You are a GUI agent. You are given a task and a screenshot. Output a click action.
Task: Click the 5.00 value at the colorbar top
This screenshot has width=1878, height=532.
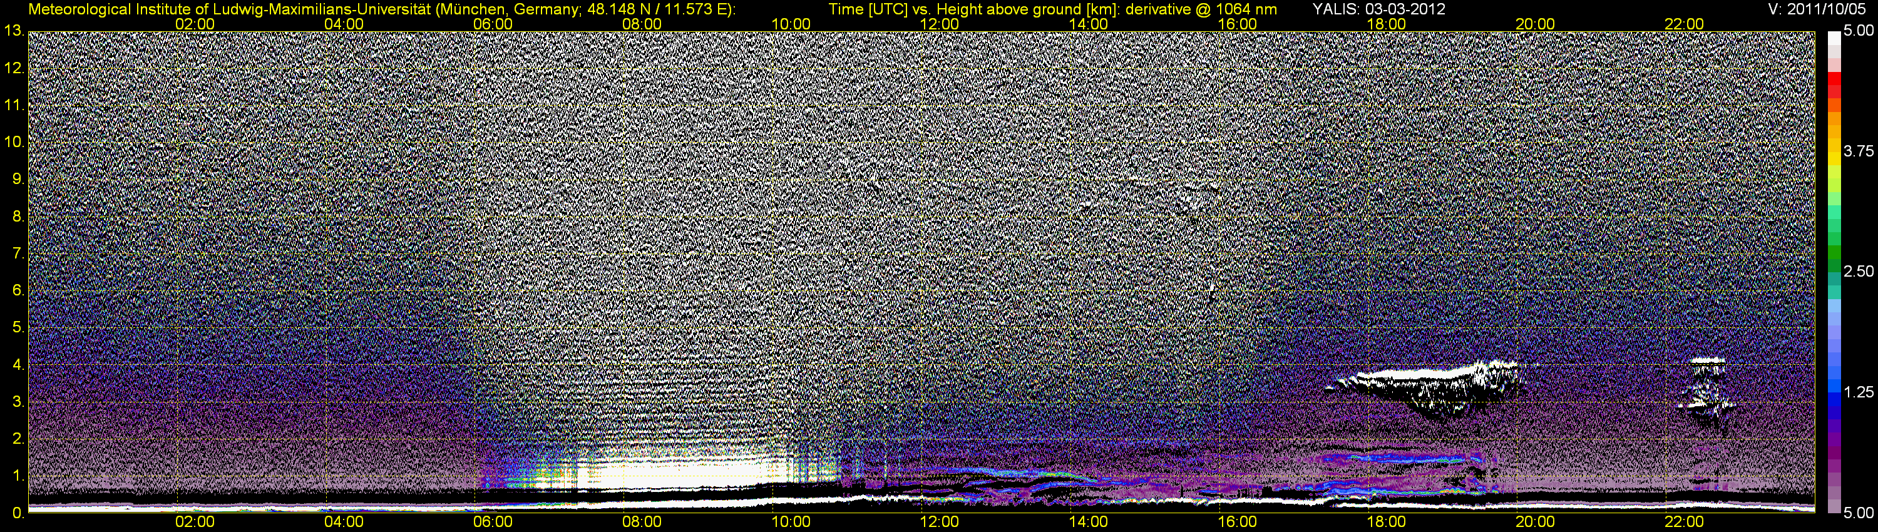coord(1859,31)
